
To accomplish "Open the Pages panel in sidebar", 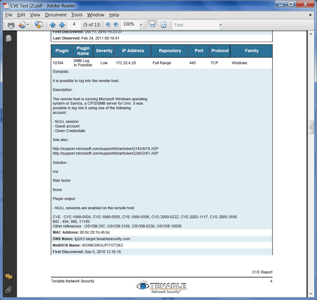I will (8, 39).
